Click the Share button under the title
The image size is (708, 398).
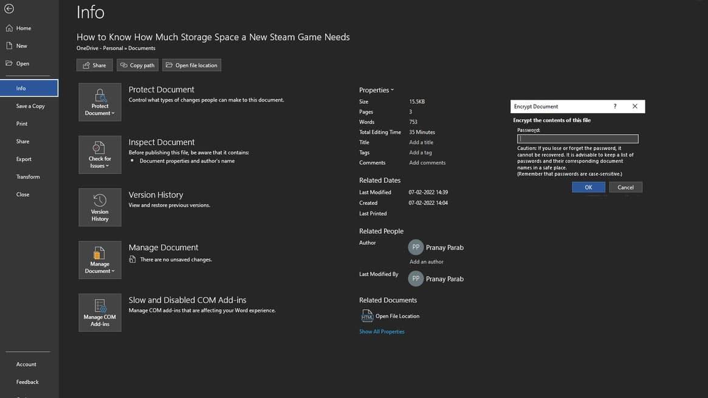(x=94, y=65)
